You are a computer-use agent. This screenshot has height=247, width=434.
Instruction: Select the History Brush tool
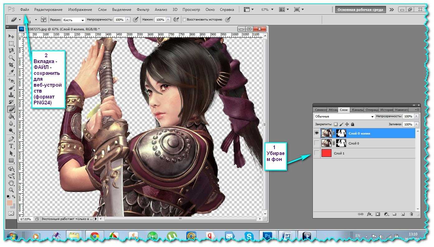click(11, 102)
